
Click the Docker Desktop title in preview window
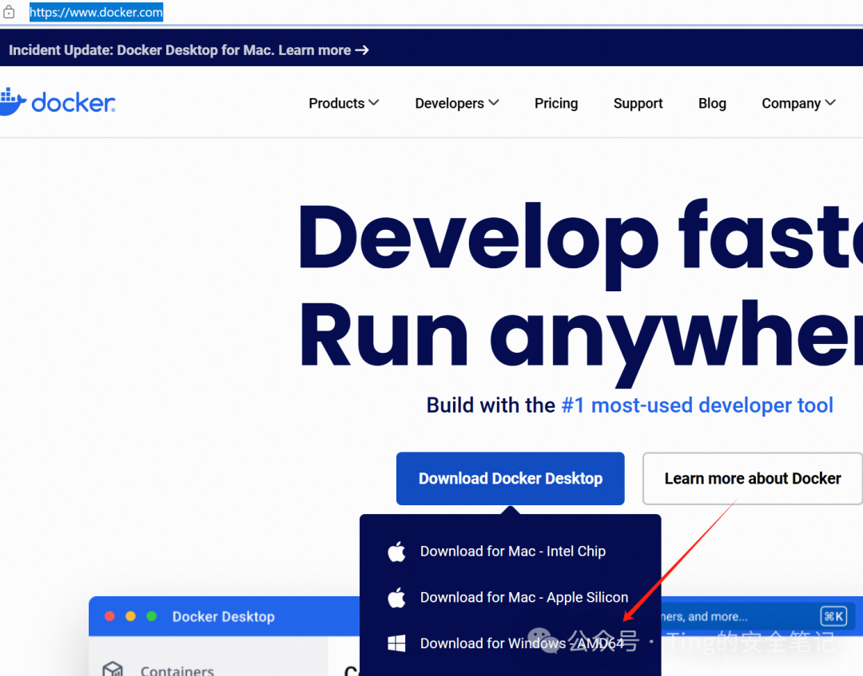(x=224, y=617)
